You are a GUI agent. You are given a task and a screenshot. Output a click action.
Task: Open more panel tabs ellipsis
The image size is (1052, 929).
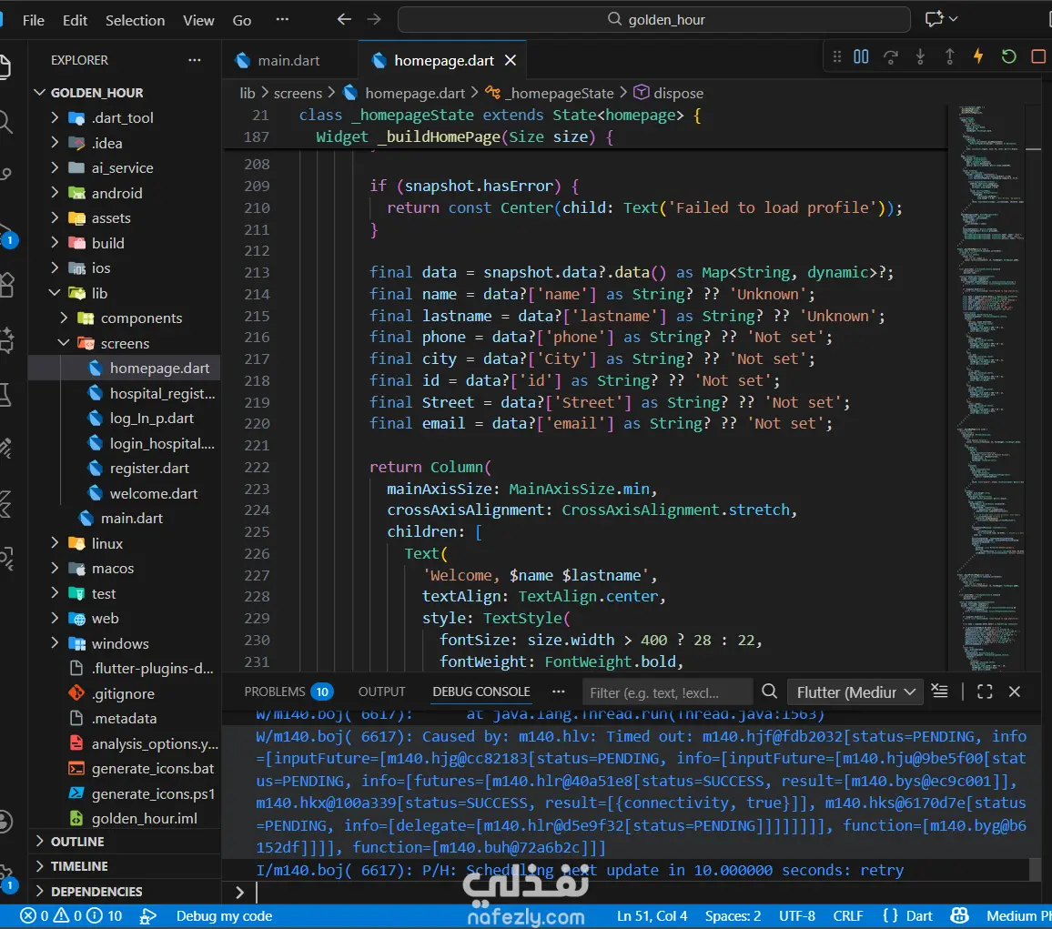tap(558, 692)
